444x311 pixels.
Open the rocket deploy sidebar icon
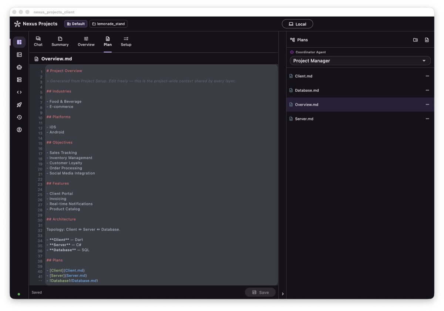(19, 105)
